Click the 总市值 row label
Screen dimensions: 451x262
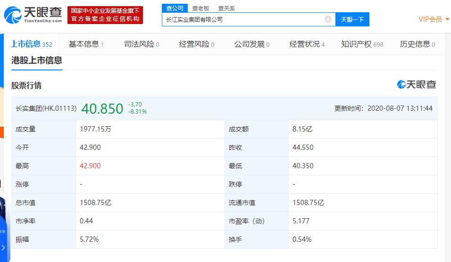coord(25,203)
